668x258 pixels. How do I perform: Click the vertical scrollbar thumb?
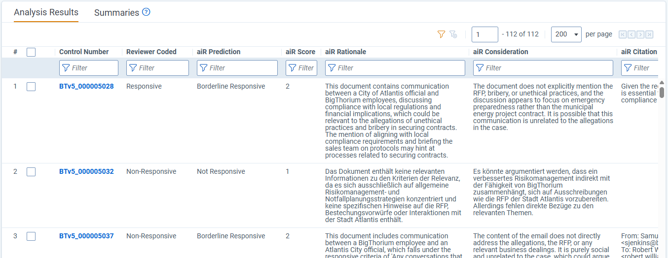[x=662, y=92]
